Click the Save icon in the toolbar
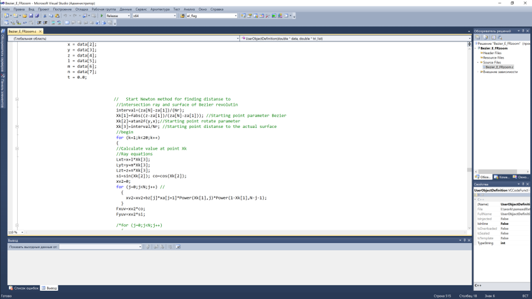 click(x=31, y=16)
